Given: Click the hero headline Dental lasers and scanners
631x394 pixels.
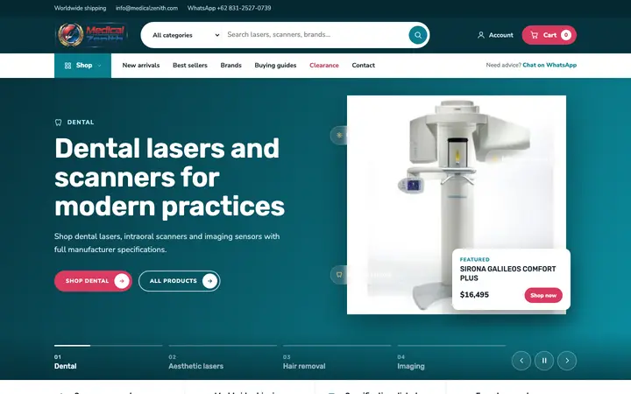Looking at the screenshot, I should coord(169,177).
